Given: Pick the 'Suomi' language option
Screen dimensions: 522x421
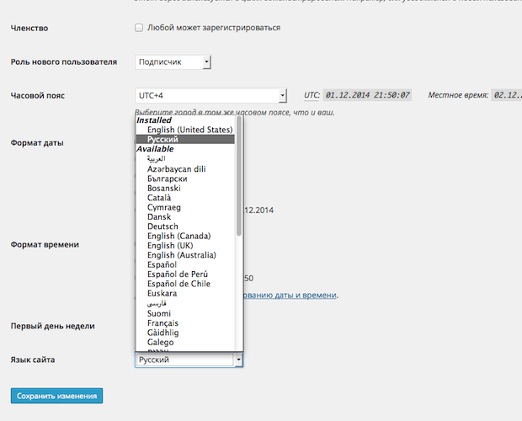Looking at the screenshot, I should (159, 313).
